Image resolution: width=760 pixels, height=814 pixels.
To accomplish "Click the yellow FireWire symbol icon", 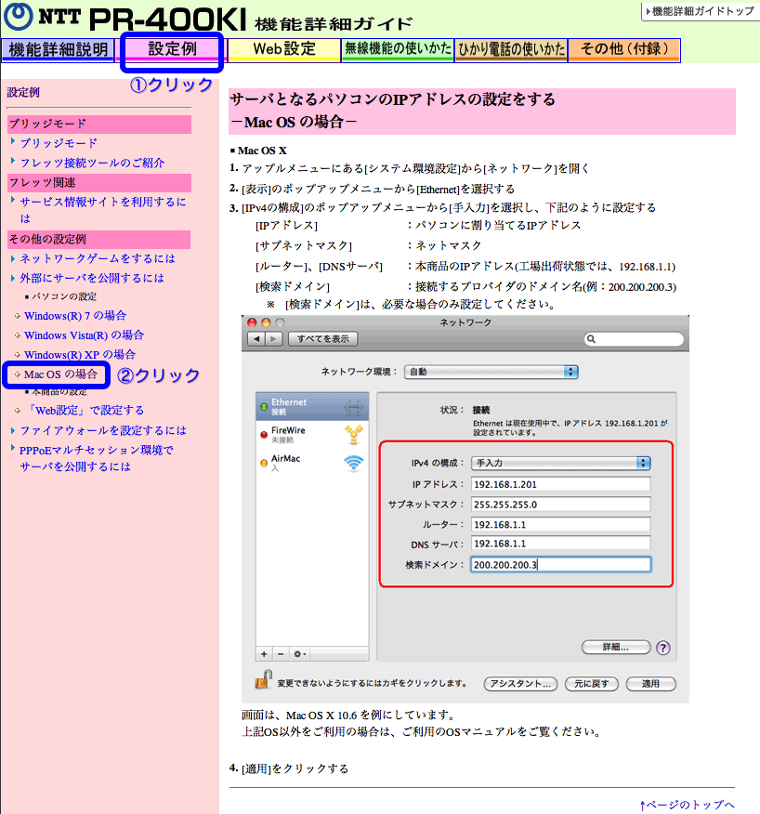I will coord(354,435).
